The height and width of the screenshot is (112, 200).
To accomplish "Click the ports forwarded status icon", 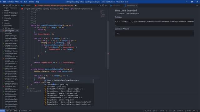I will pos(15,111).
